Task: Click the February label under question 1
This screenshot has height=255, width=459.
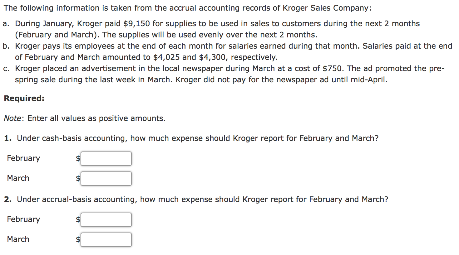Action: 23,158
